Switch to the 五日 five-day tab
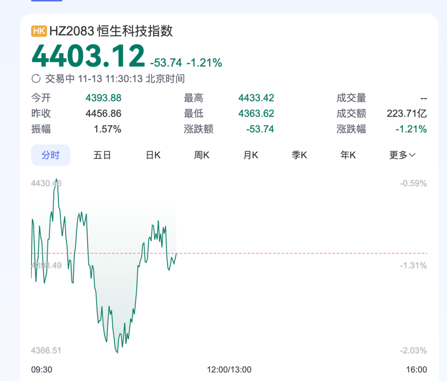Viewport: 447px width, 381px height. (x=102, y=155)
